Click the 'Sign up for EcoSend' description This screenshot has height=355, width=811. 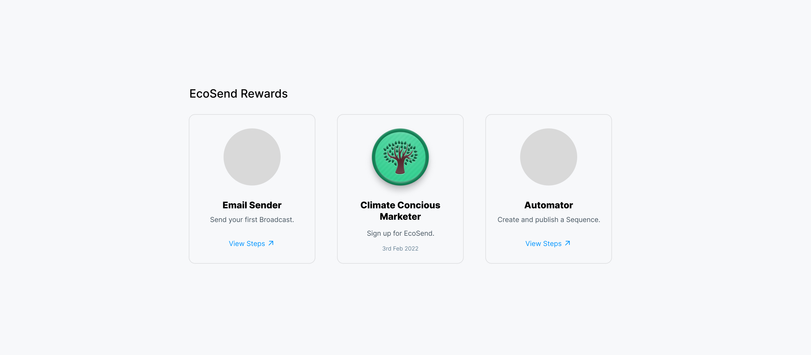coord(400,233)
